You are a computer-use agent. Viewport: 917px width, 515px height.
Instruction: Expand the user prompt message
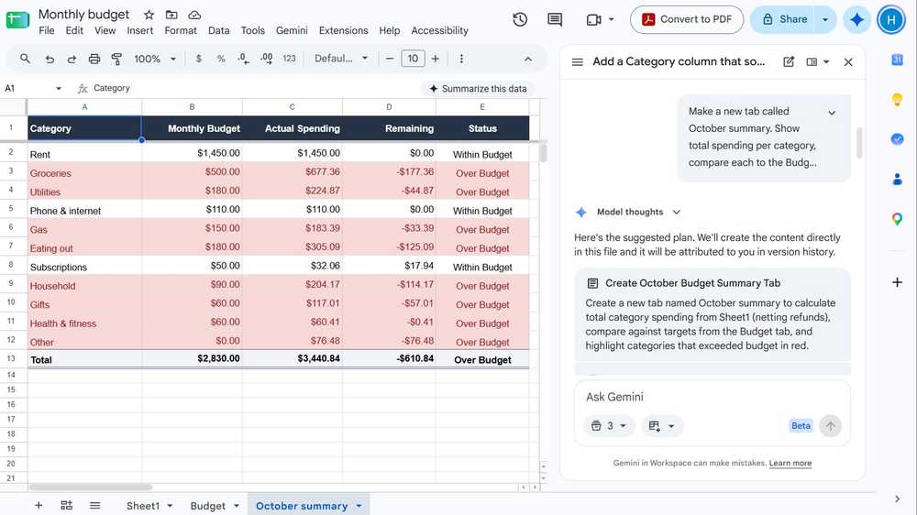tap(832, 113)
